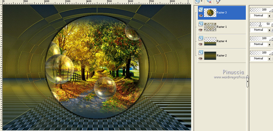Click the Raster 4 layer name

(222, 41)
